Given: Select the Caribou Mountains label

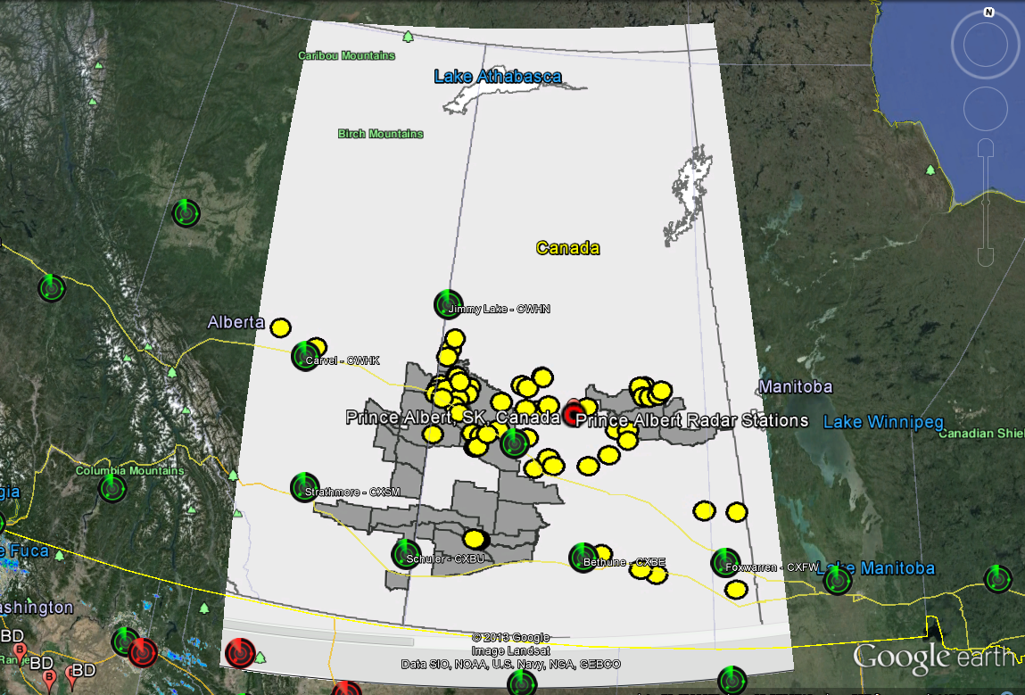Looking at the screenshot, I should [x=346, y=55].
